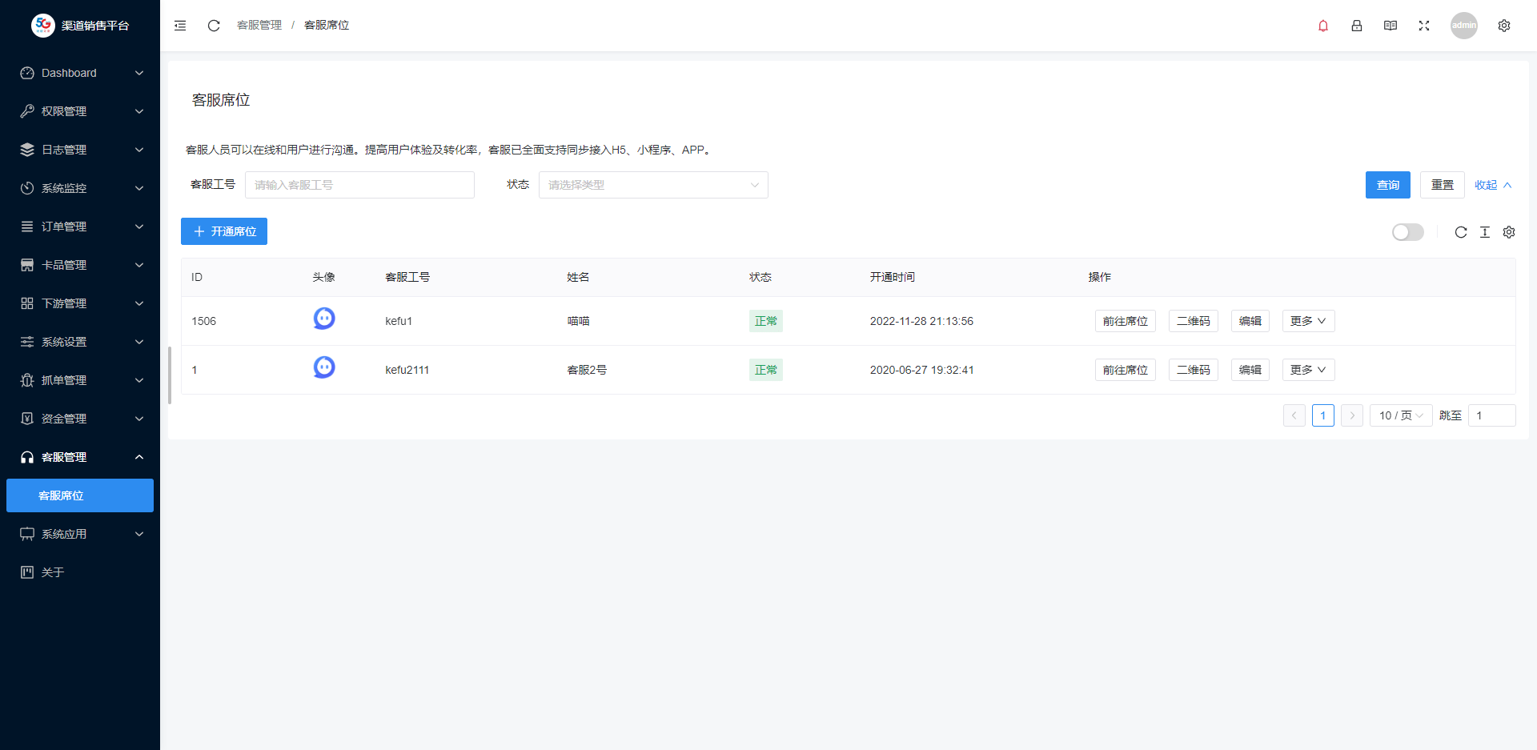Open table column settings gear
The height and width of the screenshot is (750, 1537).
click(1509, 232)
